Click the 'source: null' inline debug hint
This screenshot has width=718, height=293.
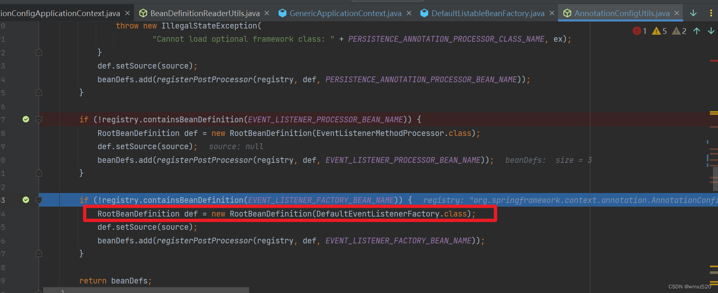pyautogui.click(x=236, y=146)
